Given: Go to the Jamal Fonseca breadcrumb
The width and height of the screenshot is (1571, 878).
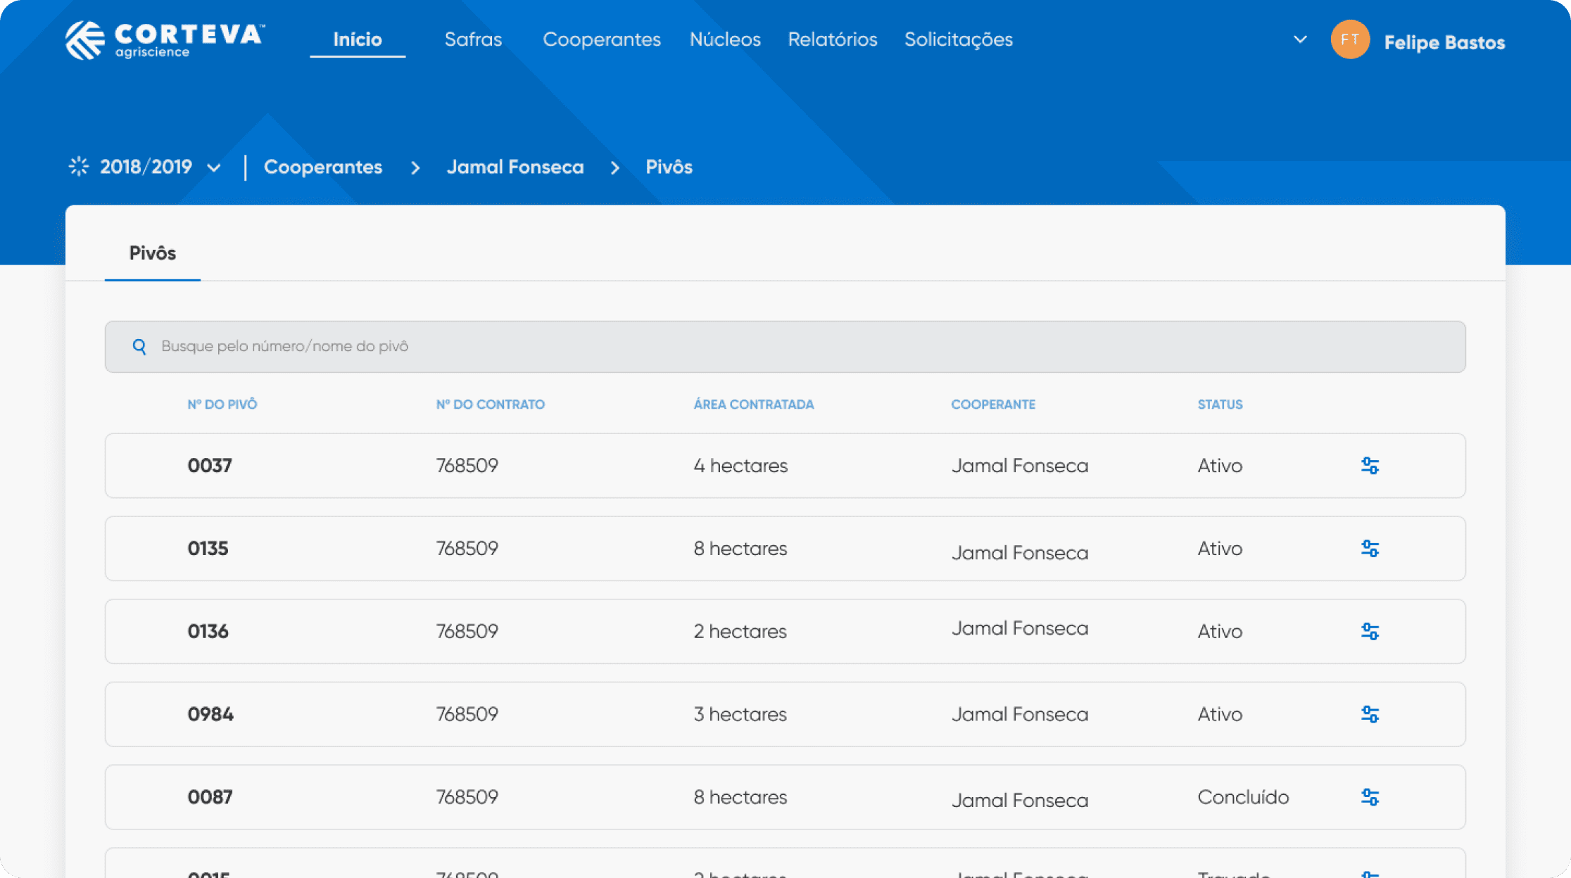Looking at the screenshot, I should (x=515, y=167).
